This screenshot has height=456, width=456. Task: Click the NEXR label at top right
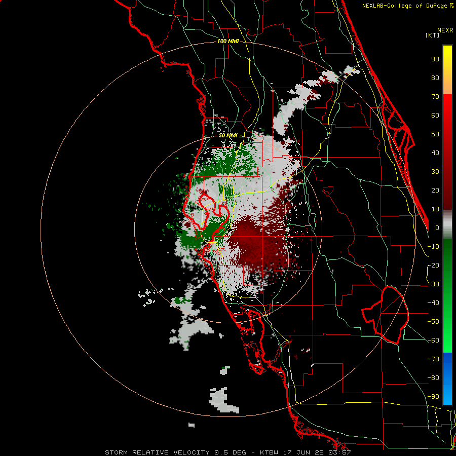pos(445,30)
